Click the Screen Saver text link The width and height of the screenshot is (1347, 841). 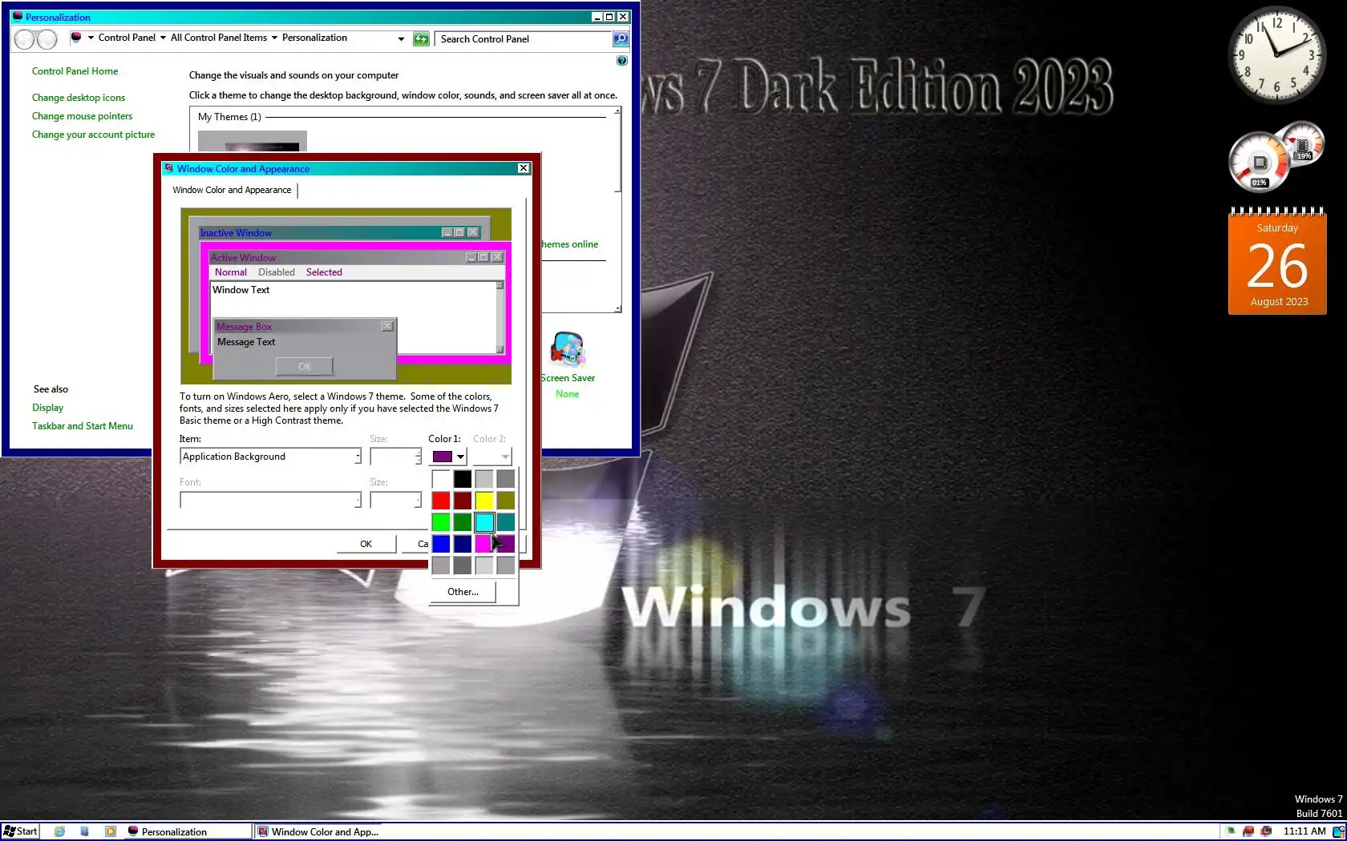568,378
